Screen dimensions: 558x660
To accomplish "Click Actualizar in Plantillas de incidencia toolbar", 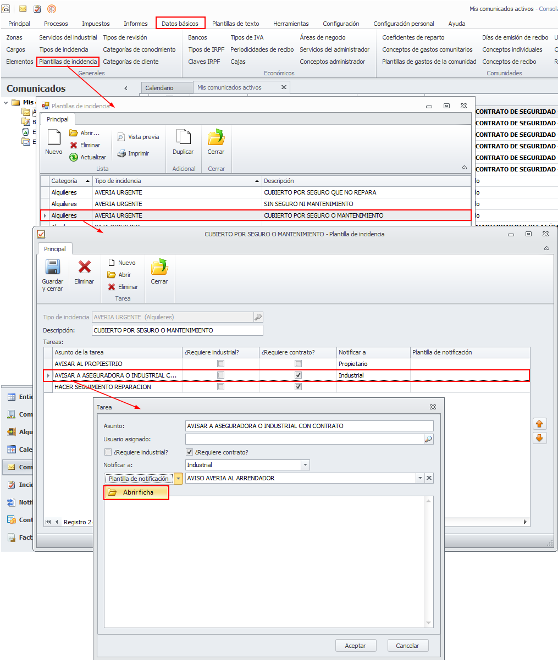I will (x=88, y=157).
